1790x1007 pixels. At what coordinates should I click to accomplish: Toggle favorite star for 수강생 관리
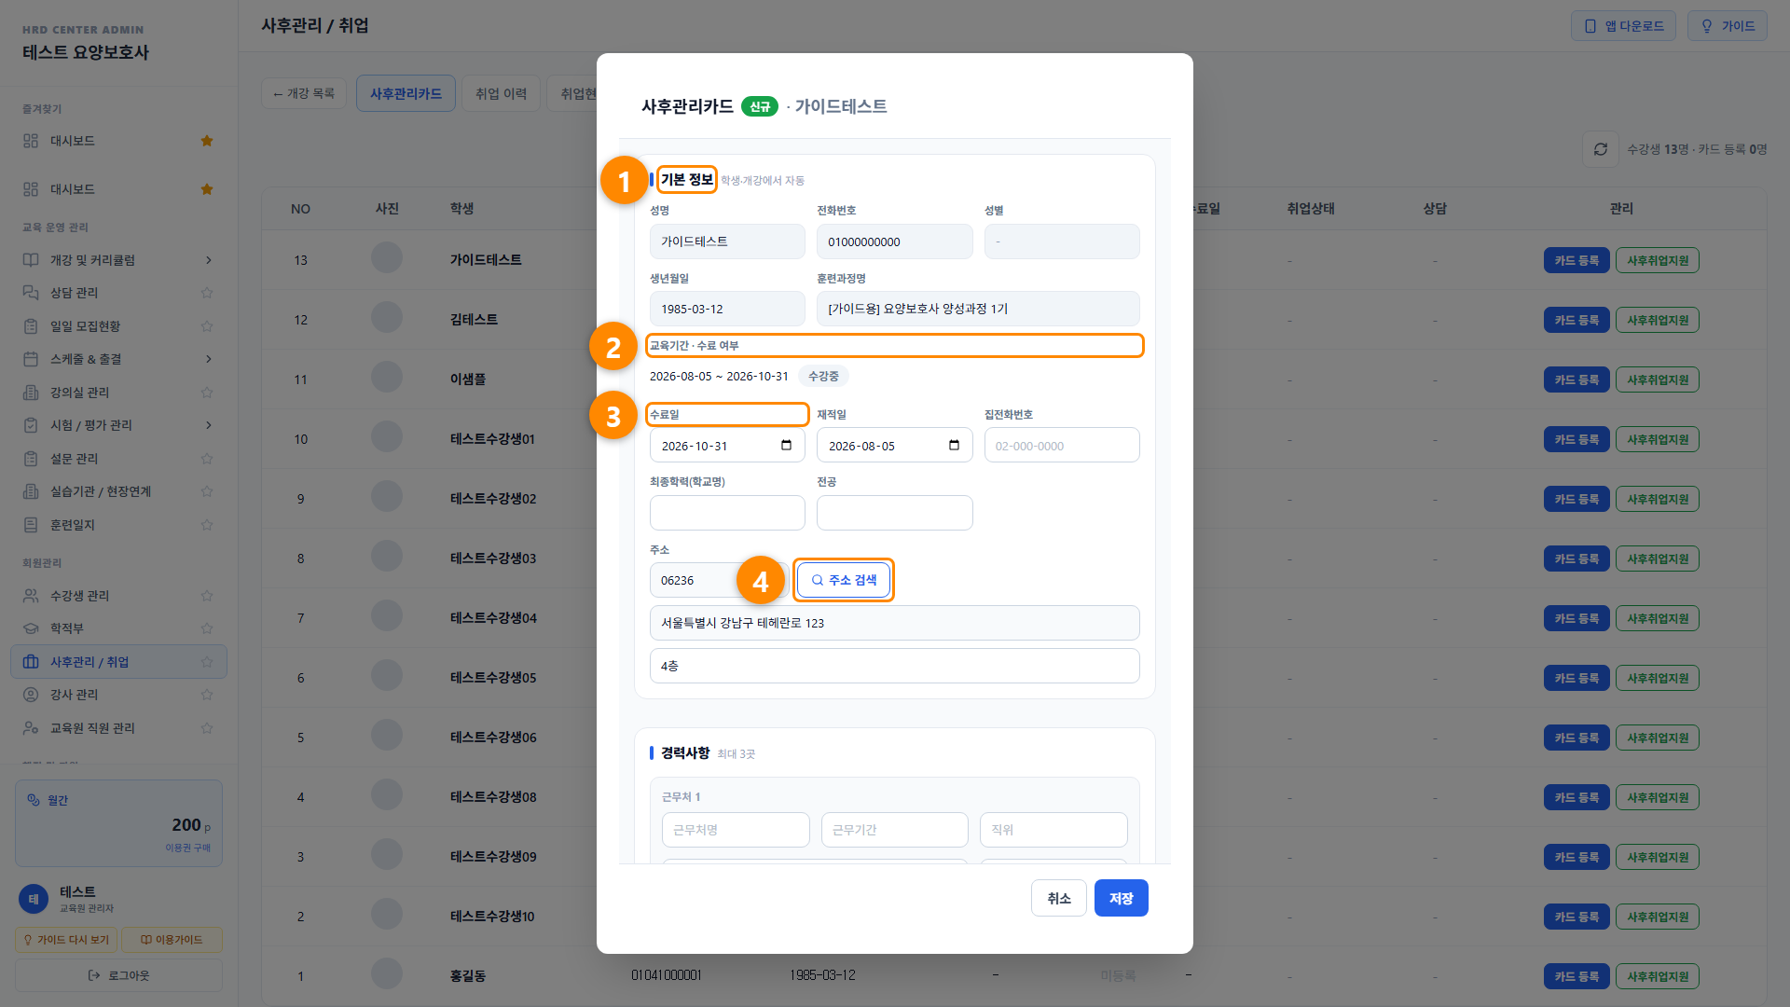pos(207,596)
